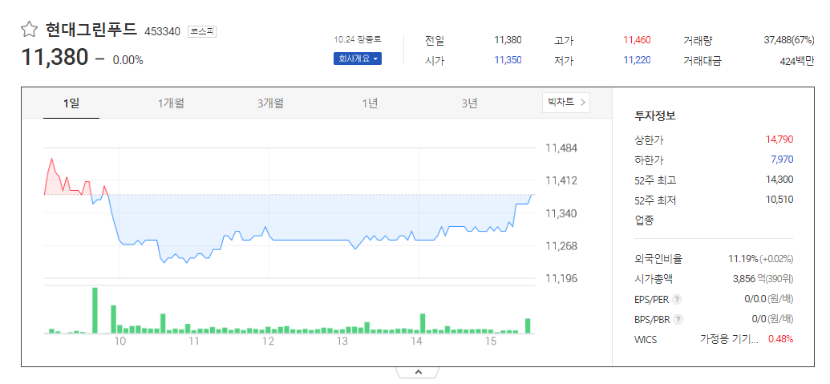Viewport: 830px width, 384px height.
Task: Click 상한가 value 14,790
Action: (x=779, y=140)
